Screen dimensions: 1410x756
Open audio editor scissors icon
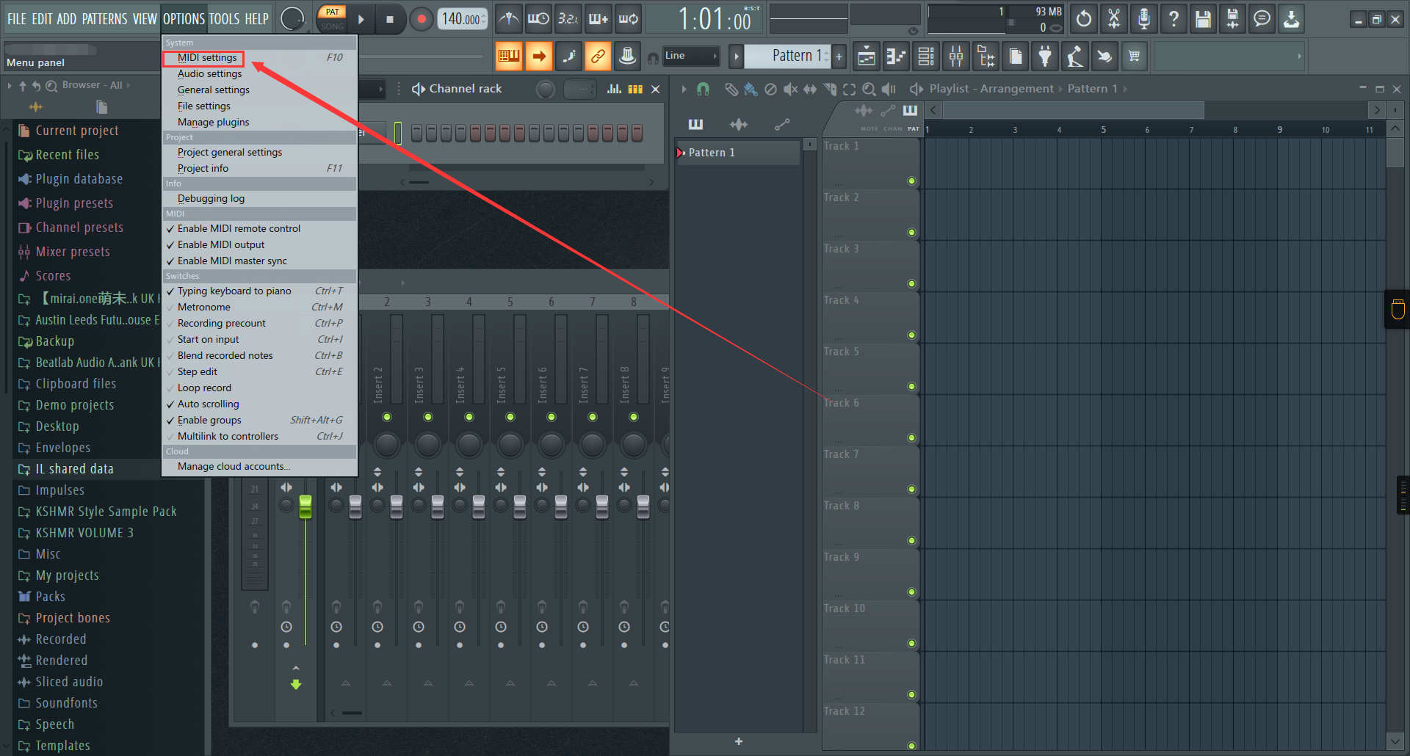coord(1114,19)
